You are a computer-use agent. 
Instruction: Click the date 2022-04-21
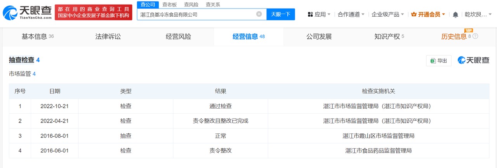pyautogui.click(x=55, y=121)
